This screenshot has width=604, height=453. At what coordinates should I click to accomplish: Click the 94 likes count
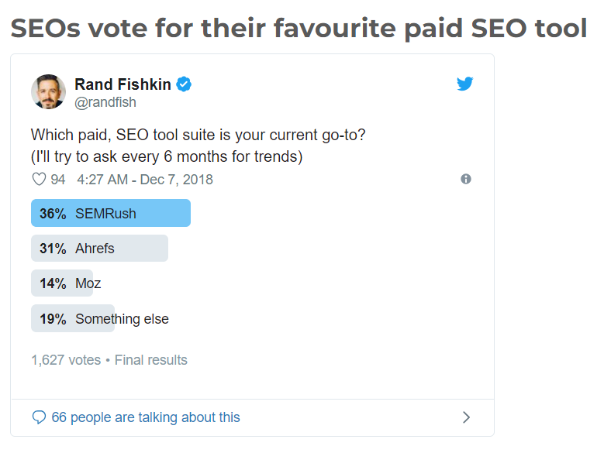[x=58, y=180]
